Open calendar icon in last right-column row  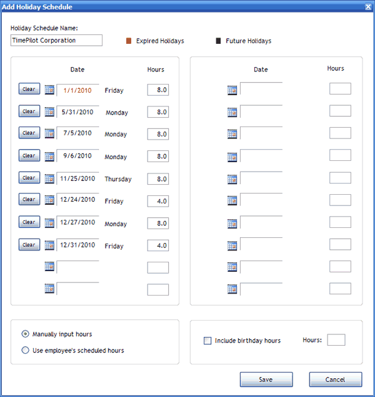click(232, 289)
